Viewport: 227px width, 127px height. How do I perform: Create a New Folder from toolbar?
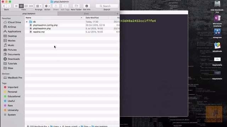coord(76,6)
